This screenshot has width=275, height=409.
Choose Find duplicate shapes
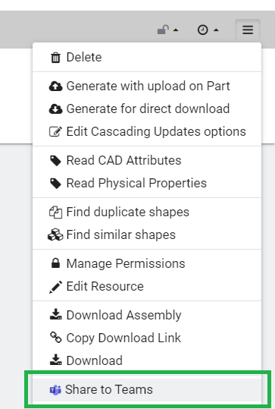pos(147,212)
